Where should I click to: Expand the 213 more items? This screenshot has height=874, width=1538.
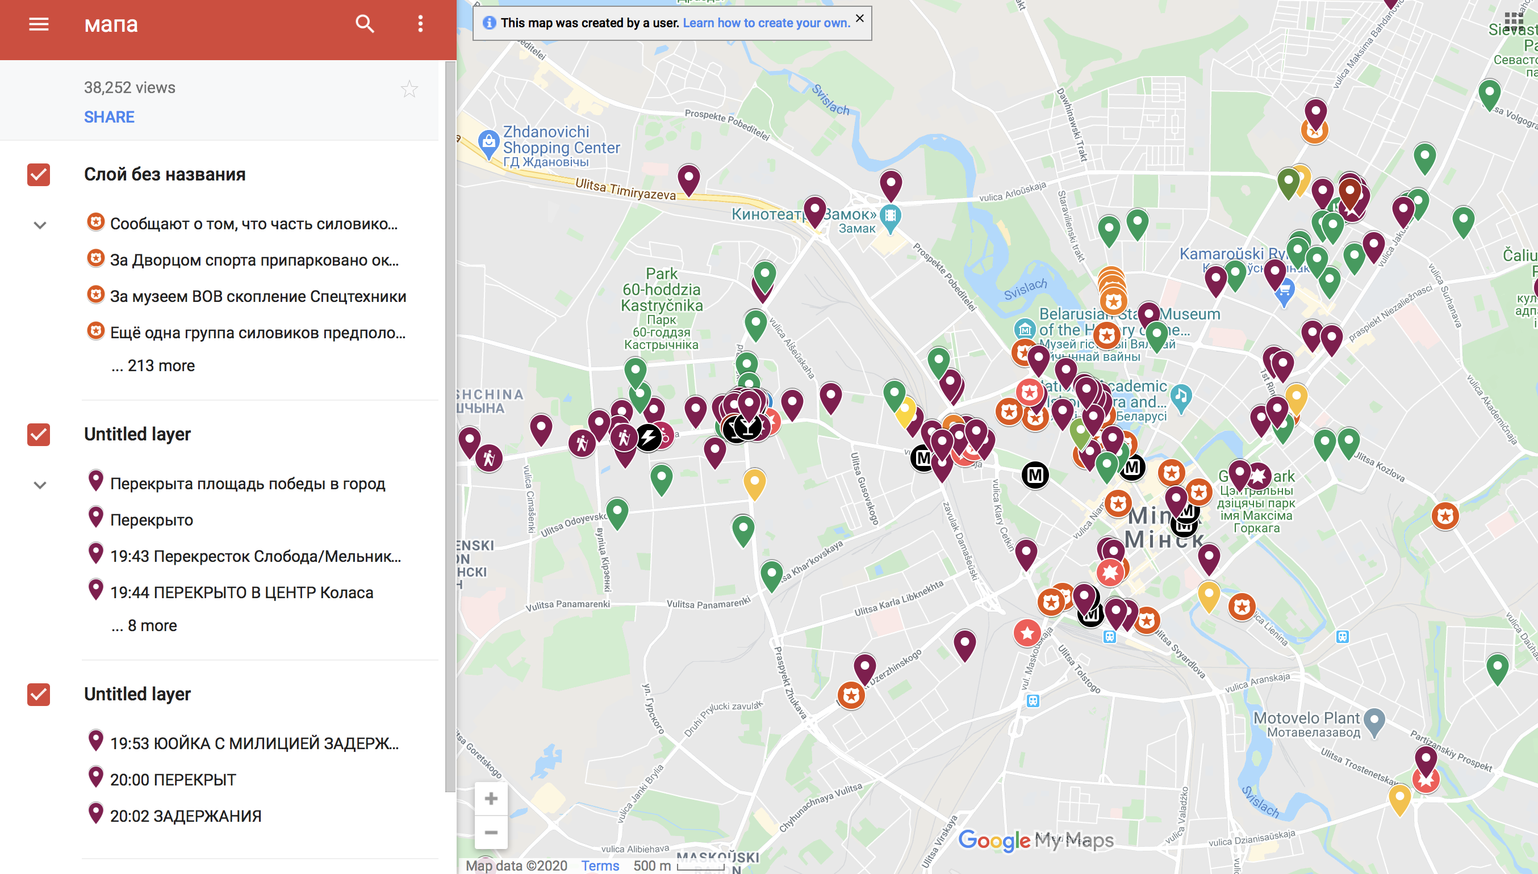[153, 365]
